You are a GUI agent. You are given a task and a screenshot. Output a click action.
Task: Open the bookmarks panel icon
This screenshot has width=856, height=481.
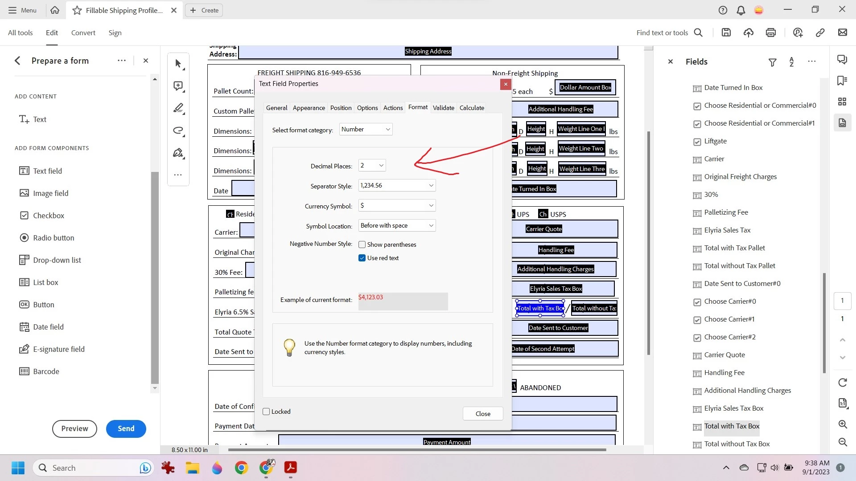click(x=842, y=81)
